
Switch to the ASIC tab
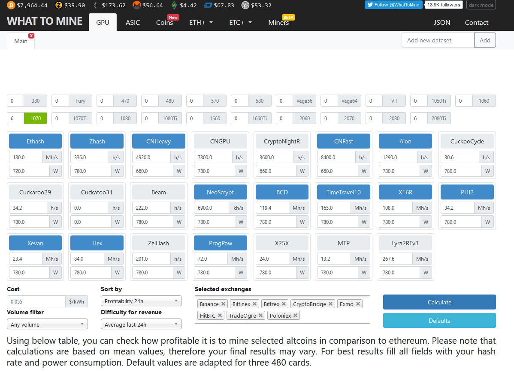point(133,23)
